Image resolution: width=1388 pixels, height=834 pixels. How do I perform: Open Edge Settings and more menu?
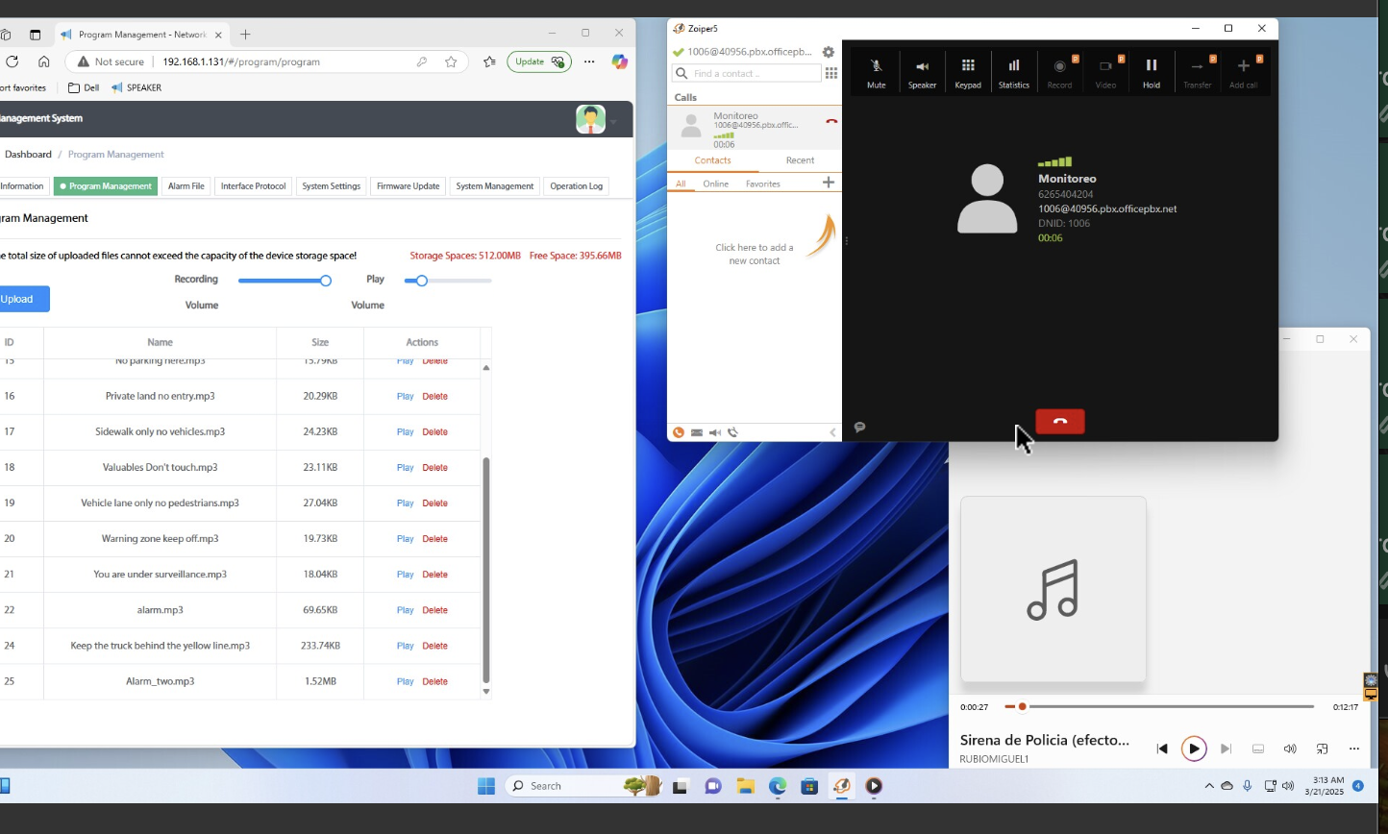point(589,61)
